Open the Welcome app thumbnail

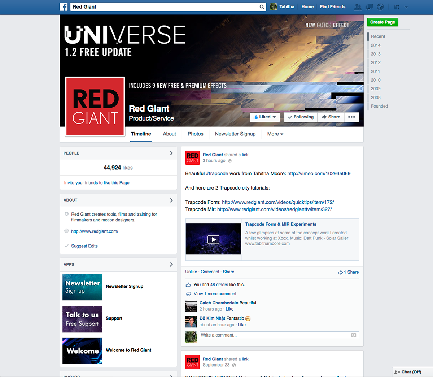(x=82, y=351)
